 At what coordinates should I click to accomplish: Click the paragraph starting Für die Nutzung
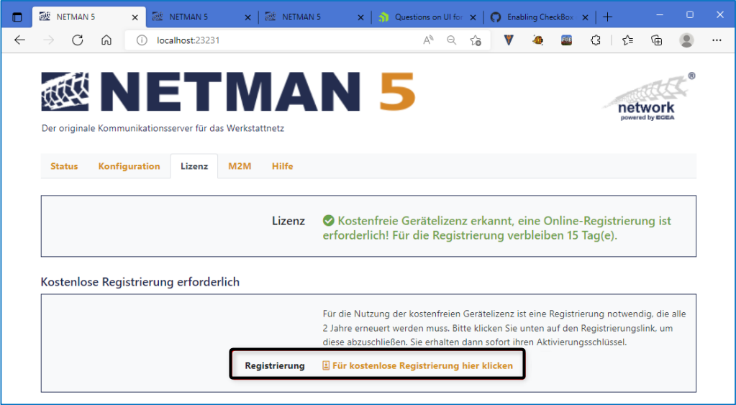504,328
